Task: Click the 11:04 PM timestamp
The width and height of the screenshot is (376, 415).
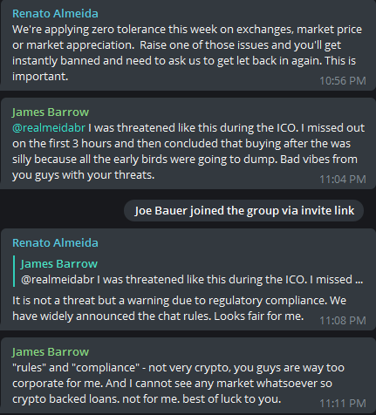Action: (x=343, y=180)
